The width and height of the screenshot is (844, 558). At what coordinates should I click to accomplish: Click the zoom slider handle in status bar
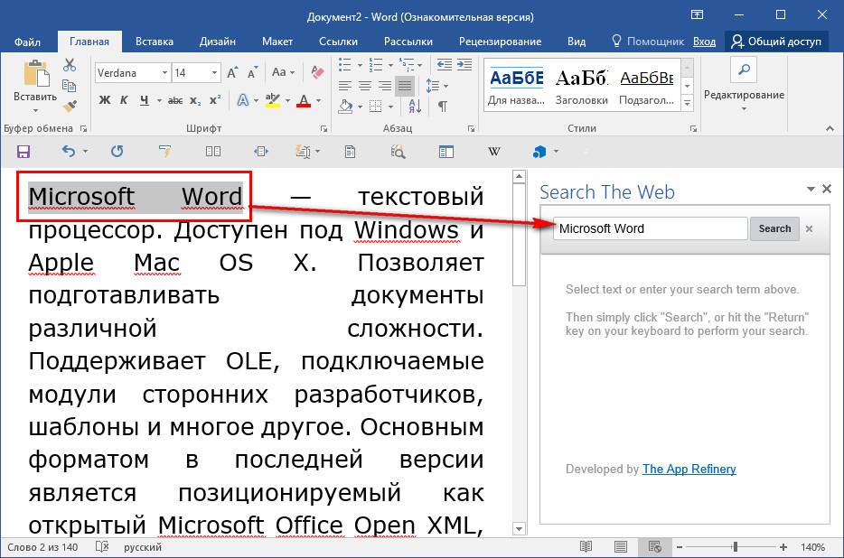click(735, 547)
